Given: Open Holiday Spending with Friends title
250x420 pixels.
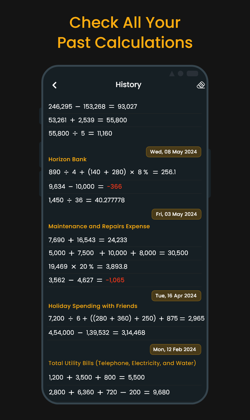Looking at the screenshot, I should click(93, 306).
